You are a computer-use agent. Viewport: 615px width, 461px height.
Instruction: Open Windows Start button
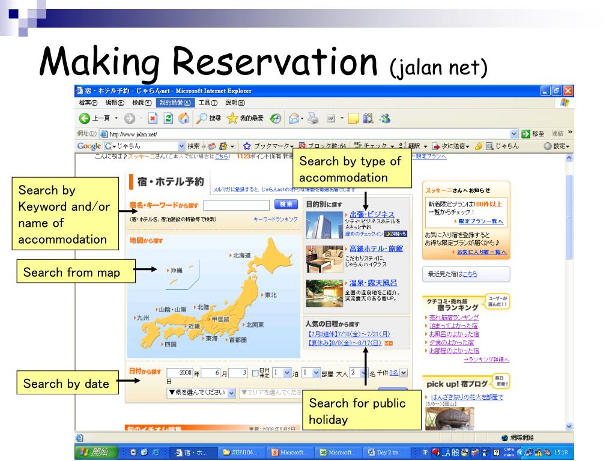click(96, 452)
